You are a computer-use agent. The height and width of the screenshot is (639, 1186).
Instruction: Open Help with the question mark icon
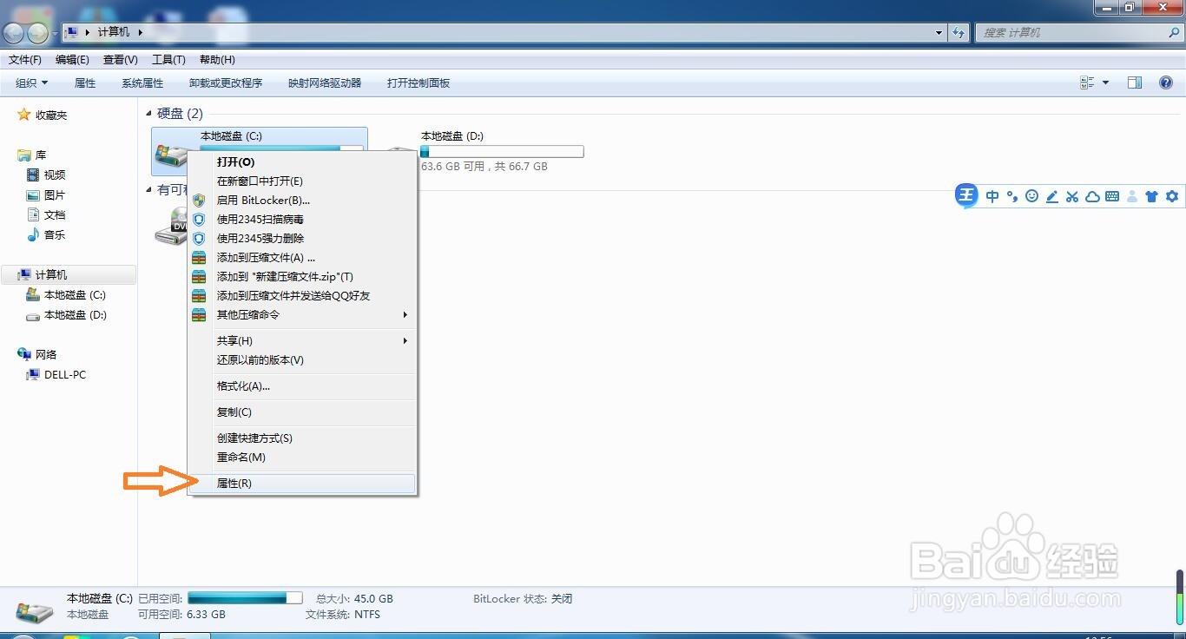point(1166,82)
